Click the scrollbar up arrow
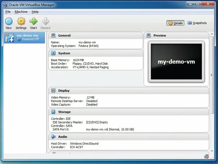Viewport: 218px width, 164px height. pos(212,34)
